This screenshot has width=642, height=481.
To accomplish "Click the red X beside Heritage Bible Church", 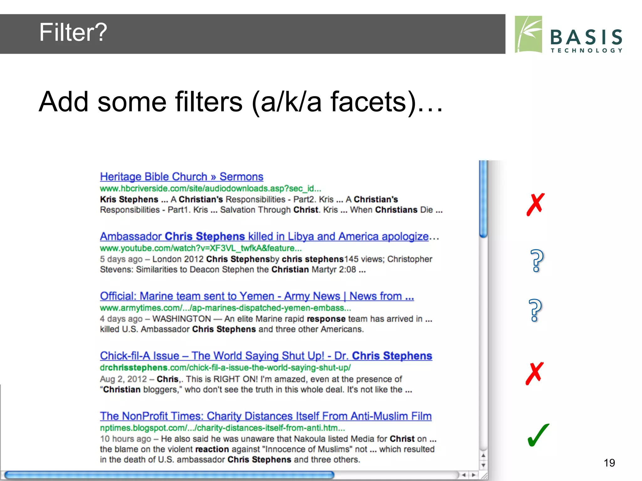I will coord(535,204).
